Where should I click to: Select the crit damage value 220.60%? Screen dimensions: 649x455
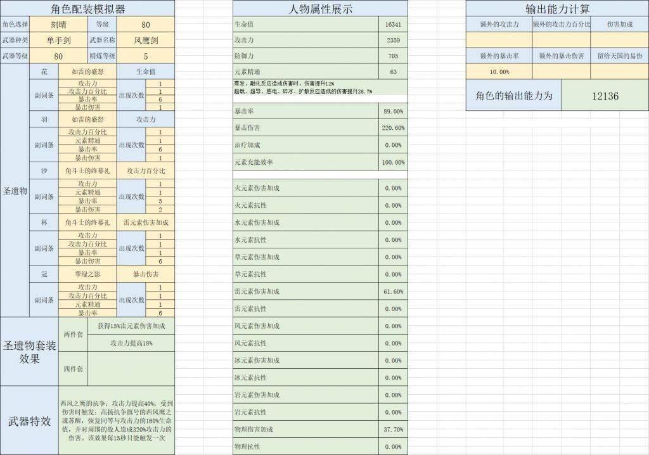[x=393, y=128]
